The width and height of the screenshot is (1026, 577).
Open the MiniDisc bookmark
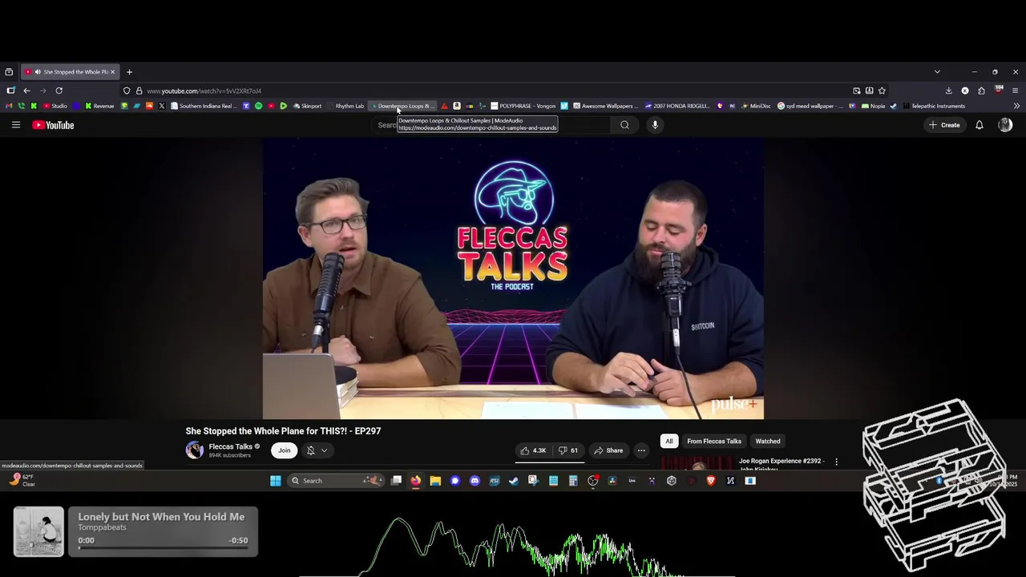(755, 106)
